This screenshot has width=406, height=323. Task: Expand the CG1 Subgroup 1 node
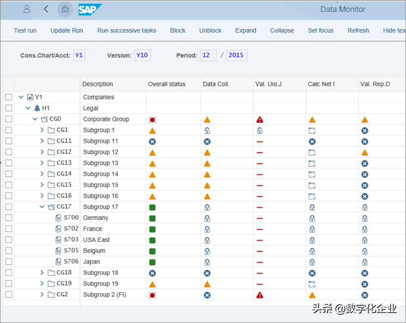(x=42, y=130)
